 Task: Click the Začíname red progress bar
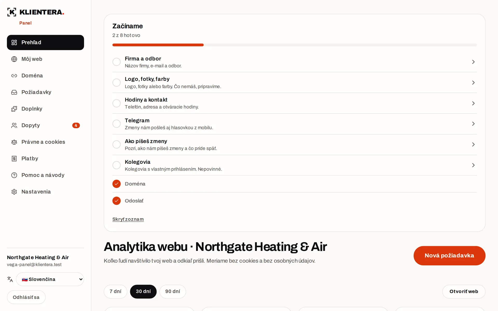pyautogui.click(x=158, y=45)
